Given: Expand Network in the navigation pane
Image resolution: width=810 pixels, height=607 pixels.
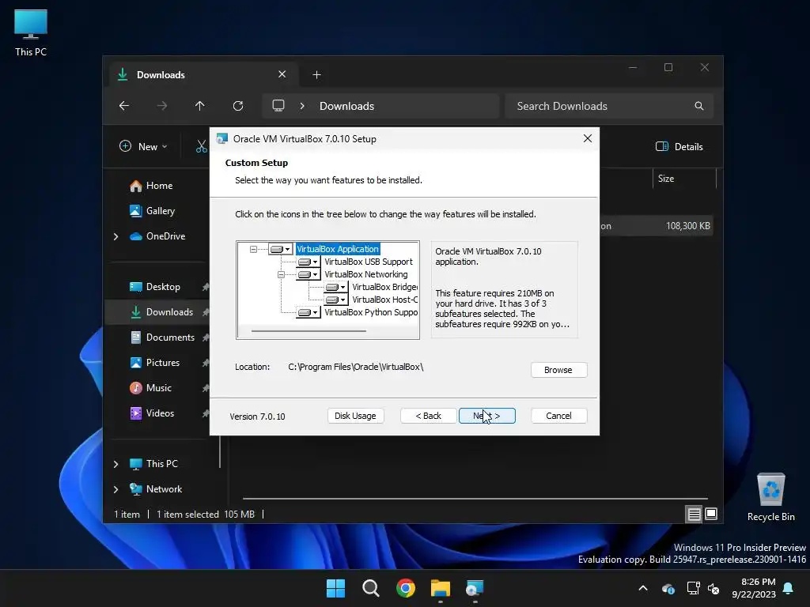Looking at the screenshot, I should (x=115, y=489).
